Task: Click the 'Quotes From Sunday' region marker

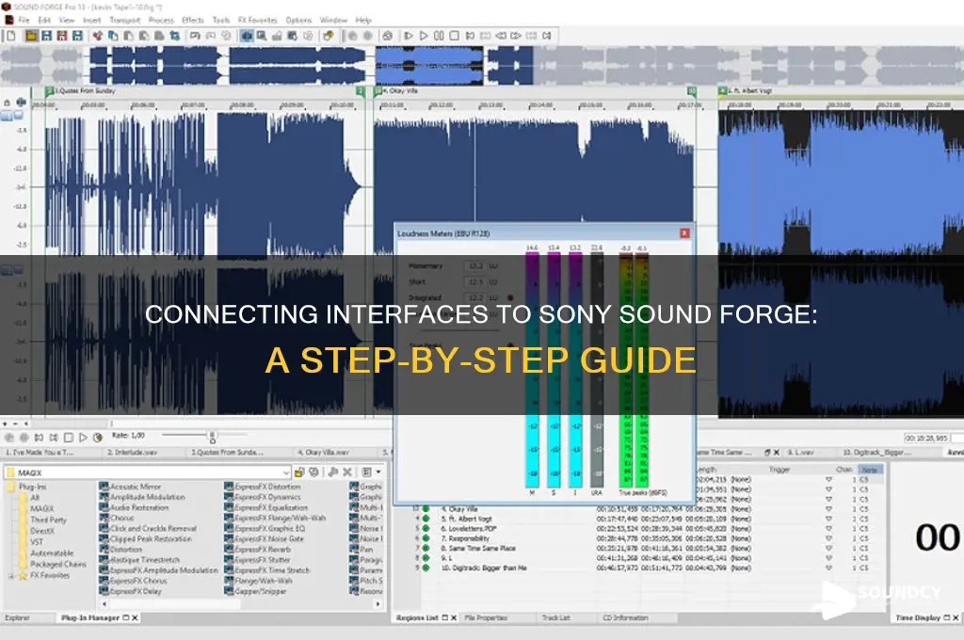Action: (x=50, y=91)
